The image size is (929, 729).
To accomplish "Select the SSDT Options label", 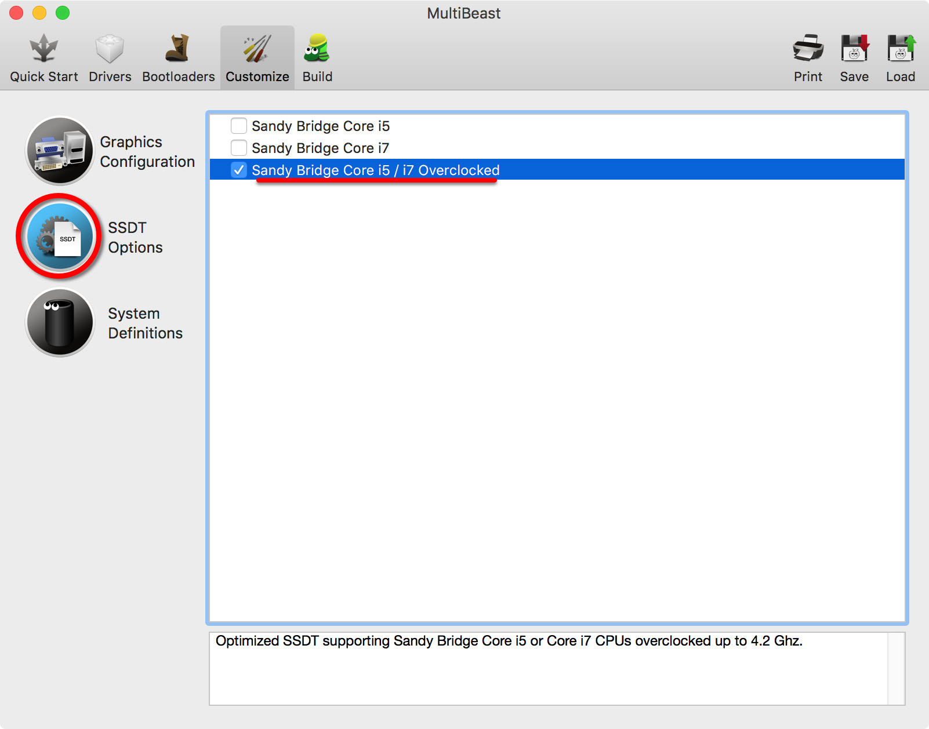I will point(135,238).
